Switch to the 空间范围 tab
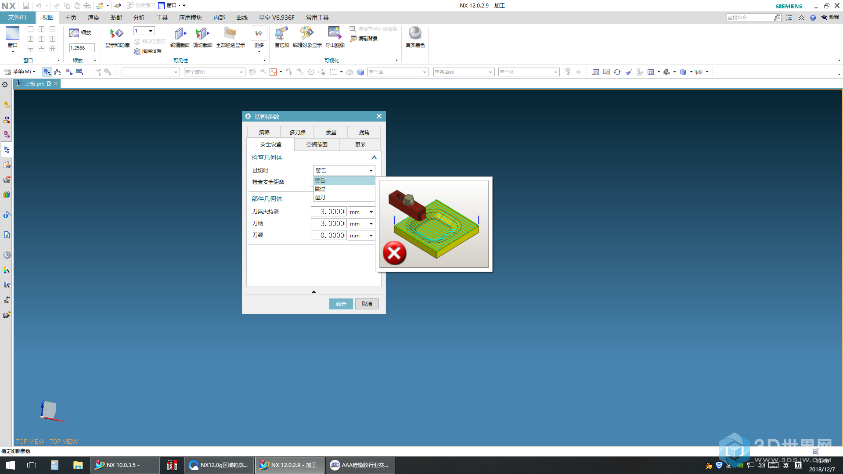 (317, 144)
